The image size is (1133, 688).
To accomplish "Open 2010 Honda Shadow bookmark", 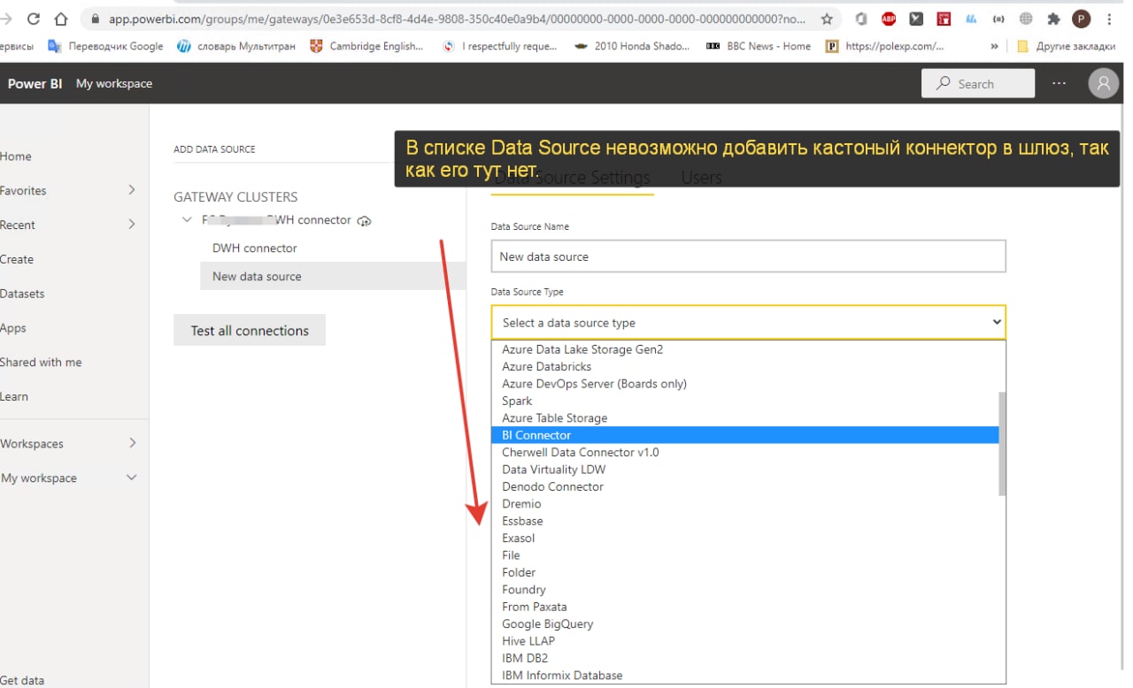I will (x=632, y=46).
